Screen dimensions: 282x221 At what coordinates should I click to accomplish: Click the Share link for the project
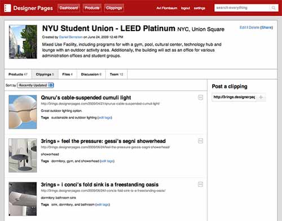[x=267, y=28]
